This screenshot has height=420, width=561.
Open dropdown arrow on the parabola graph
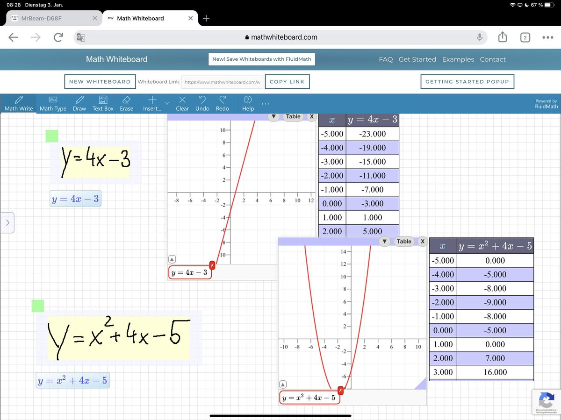tap(384, 242)
